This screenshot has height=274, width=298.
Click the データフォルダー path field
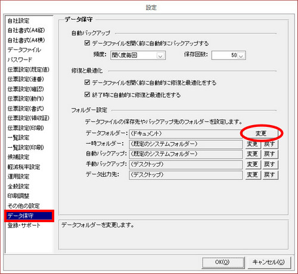click(x=185, y=133)
